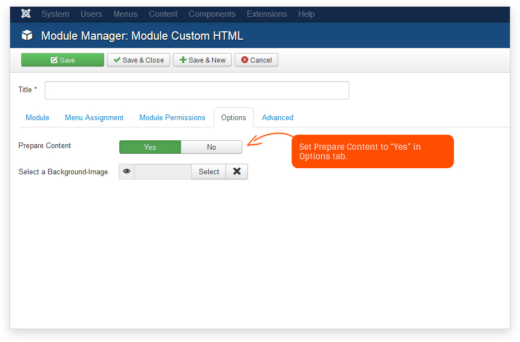The width and height of the screenshot is (520, 342).
Task: Cancel editing the module
Action: point(256,60)
